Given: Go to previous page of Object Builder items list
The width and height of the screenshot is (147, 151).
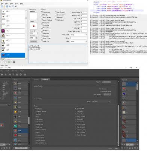Looking at the screenshot, I should (x=14, y=148).
